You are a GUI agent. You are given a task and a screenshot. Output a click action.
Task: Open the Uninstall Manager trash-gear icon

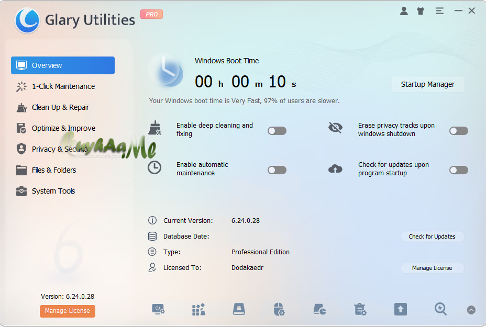coord(360,309)
